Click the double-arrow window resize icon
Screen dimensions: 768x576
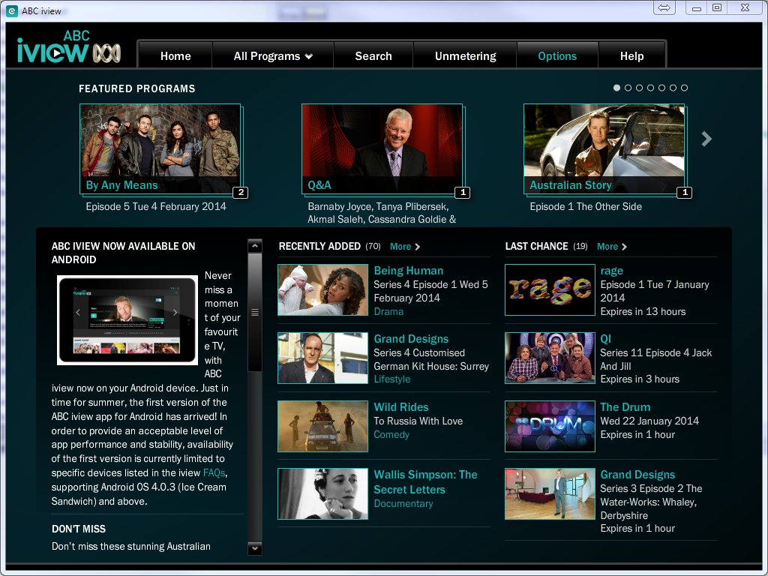tap(664, 7)
